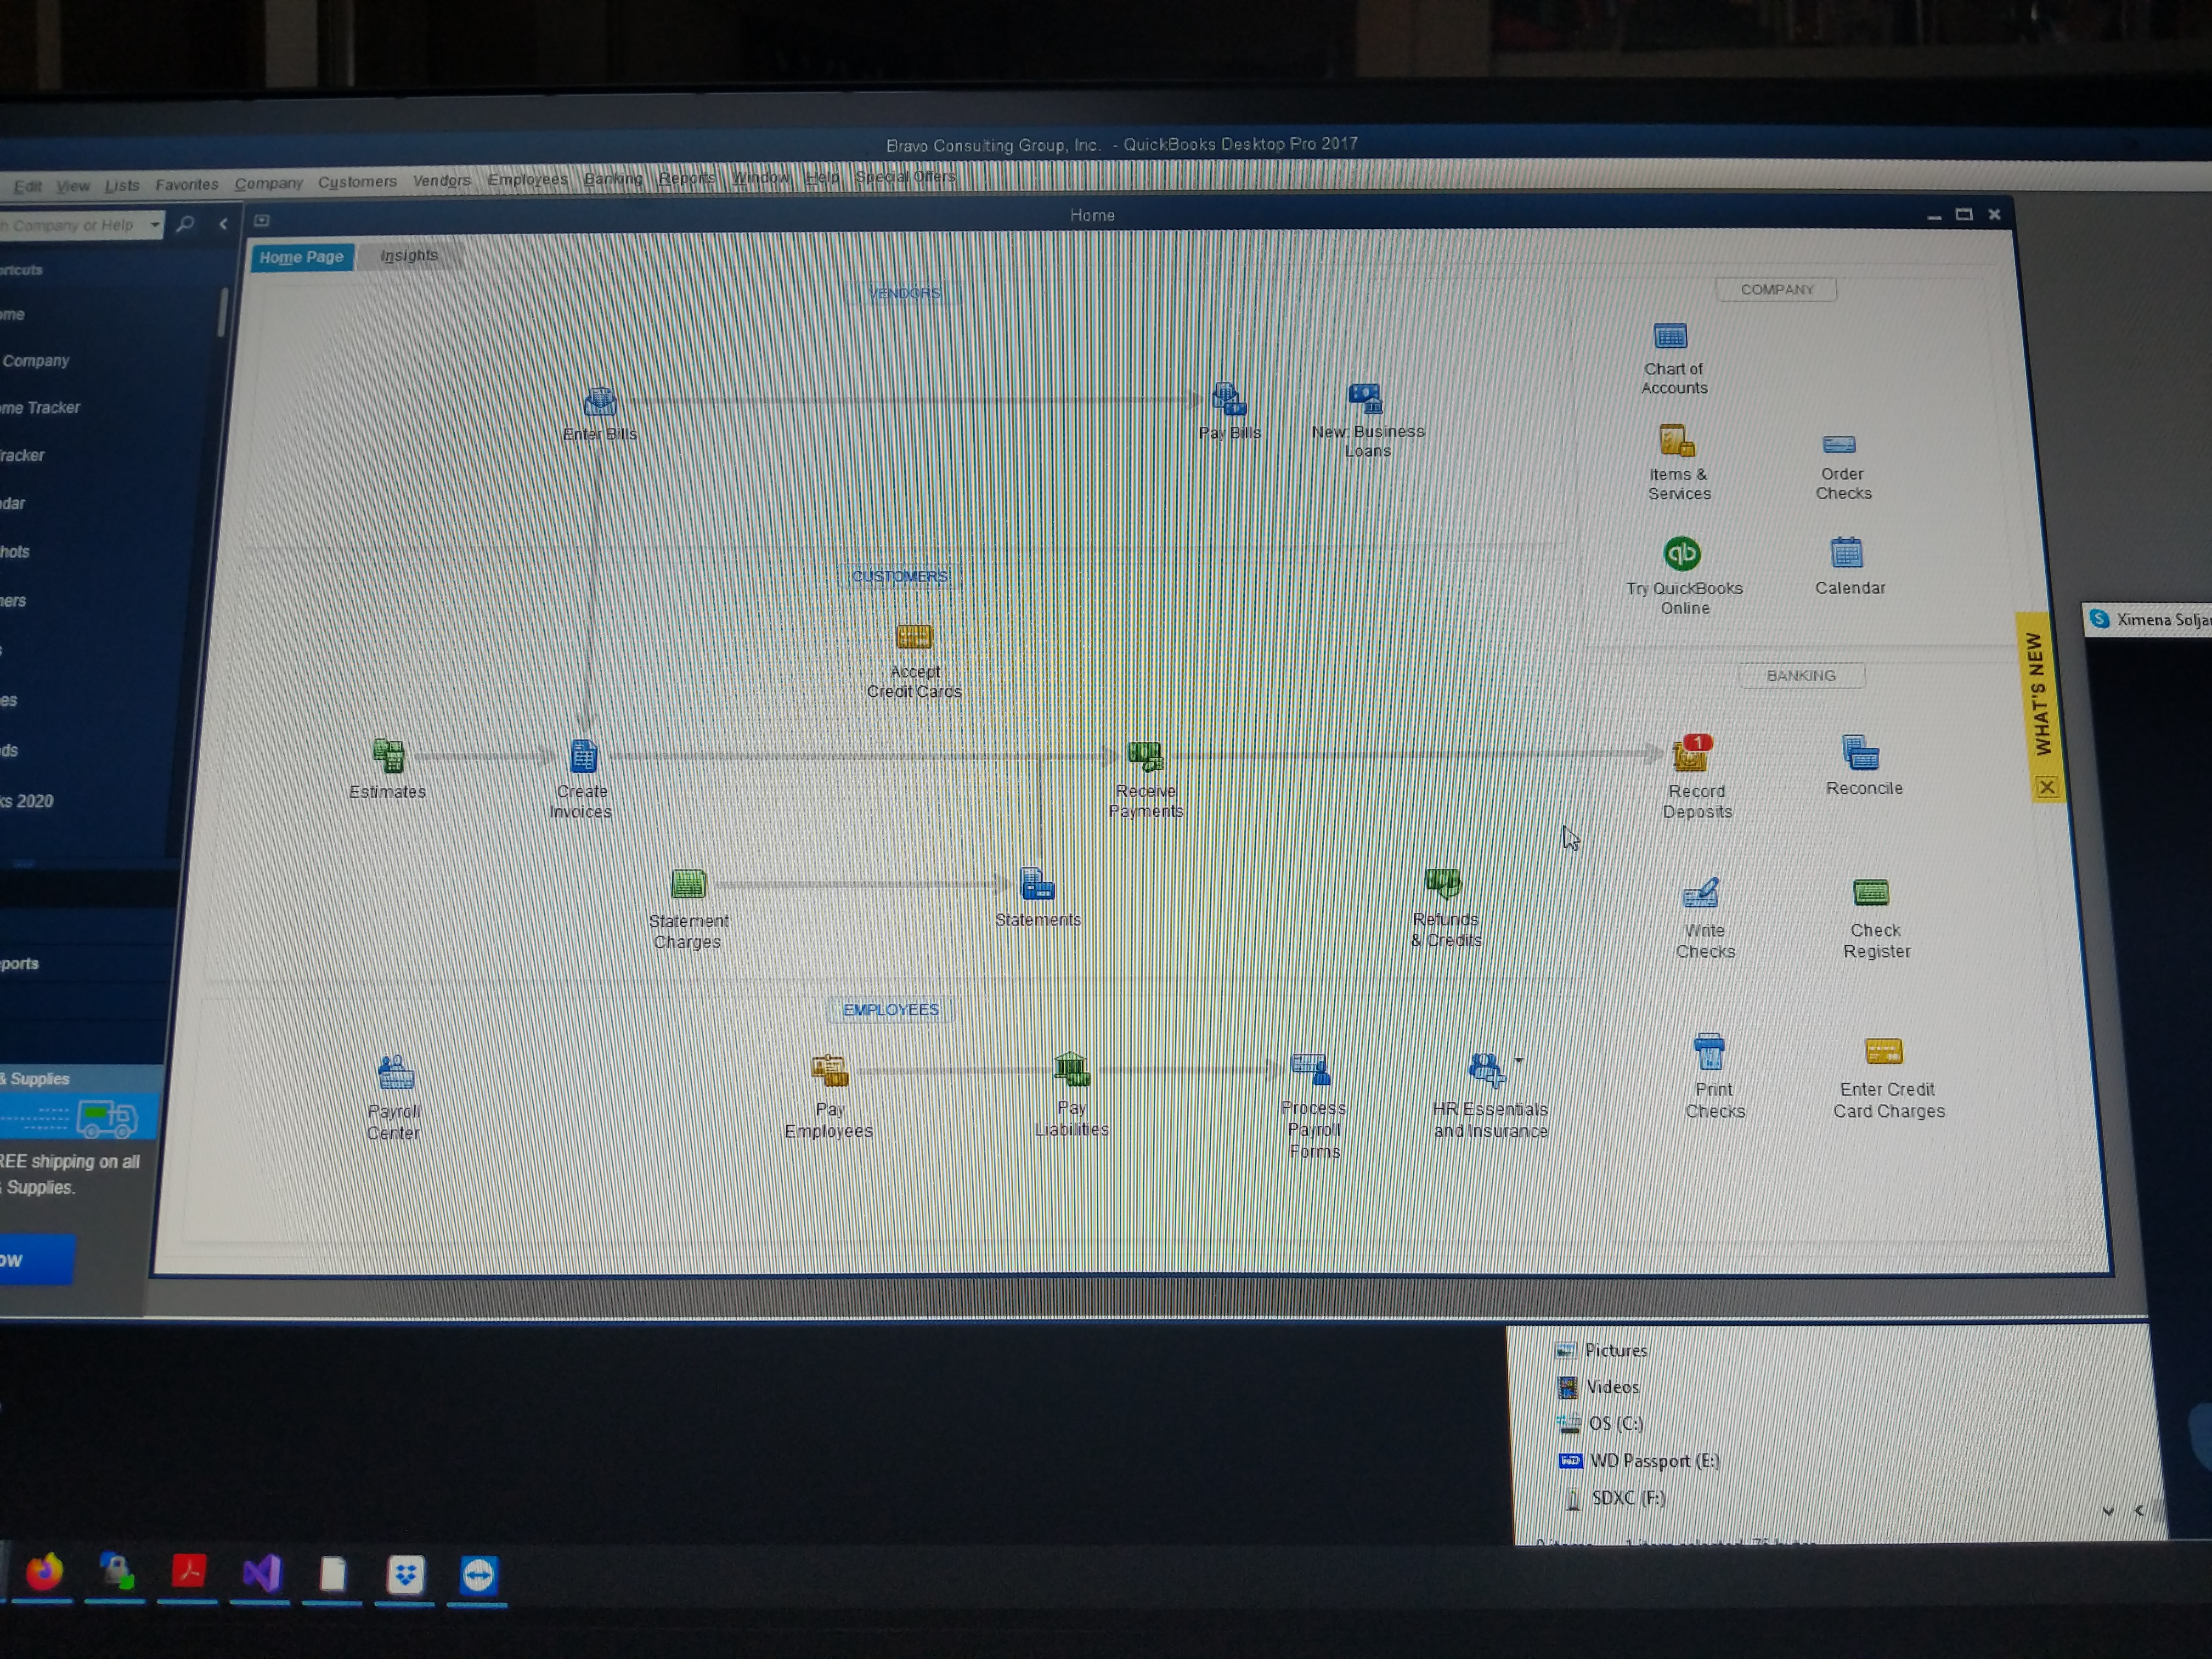
Task: Open the Vendors menu
Action: [442, 181]
